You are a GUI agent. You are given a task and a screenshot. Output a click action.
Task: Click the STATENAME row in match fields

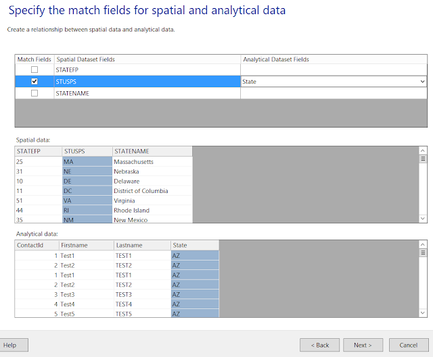147,94
